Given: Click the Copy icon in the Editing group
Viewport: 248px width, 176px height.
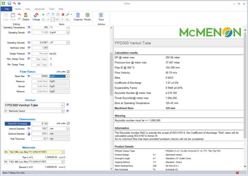Looking at the screenshot, I should coord(6,15).
